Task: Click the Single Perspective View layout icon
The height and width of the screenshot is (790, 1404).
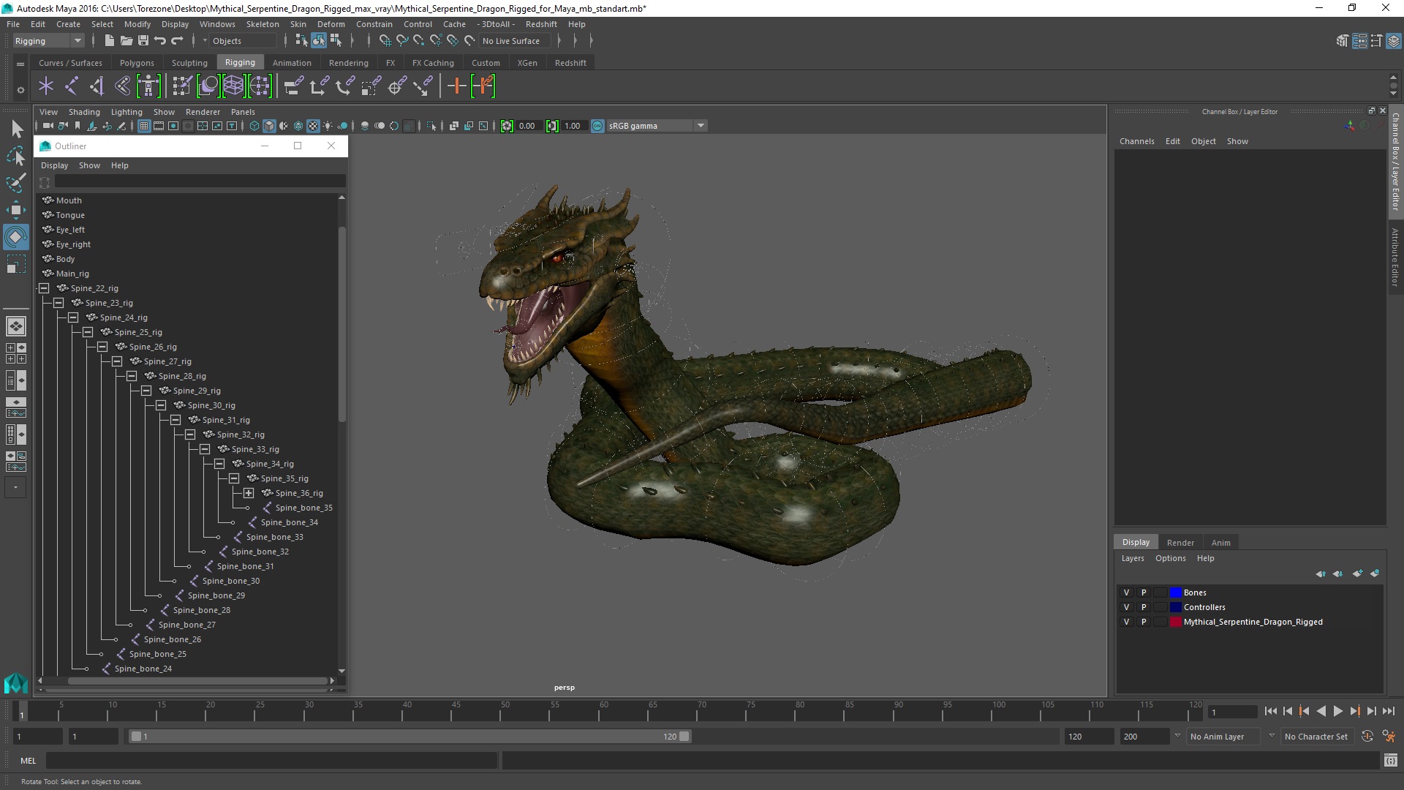Action: pos(15,326)
